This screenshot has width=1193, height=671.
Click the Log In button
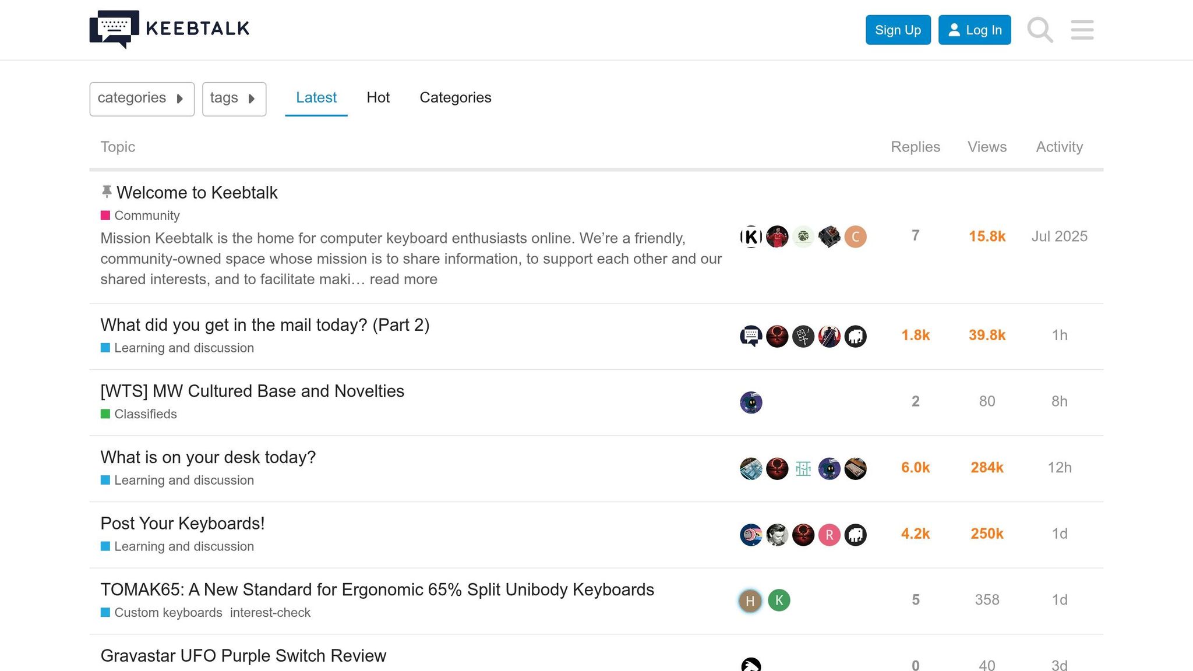(x=975, y=30)
